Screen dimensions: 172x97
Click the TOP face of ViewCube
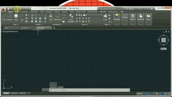click(164, 40)
